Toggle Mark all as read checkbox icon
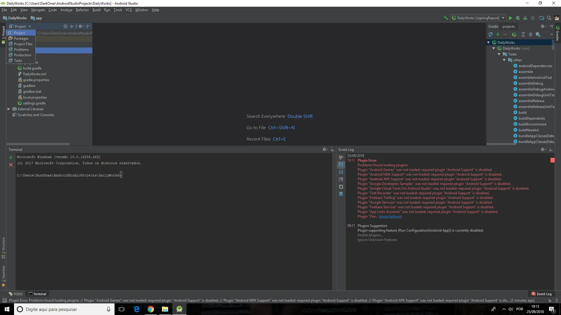The image size is (561, 315). click(x=341, y=187)
